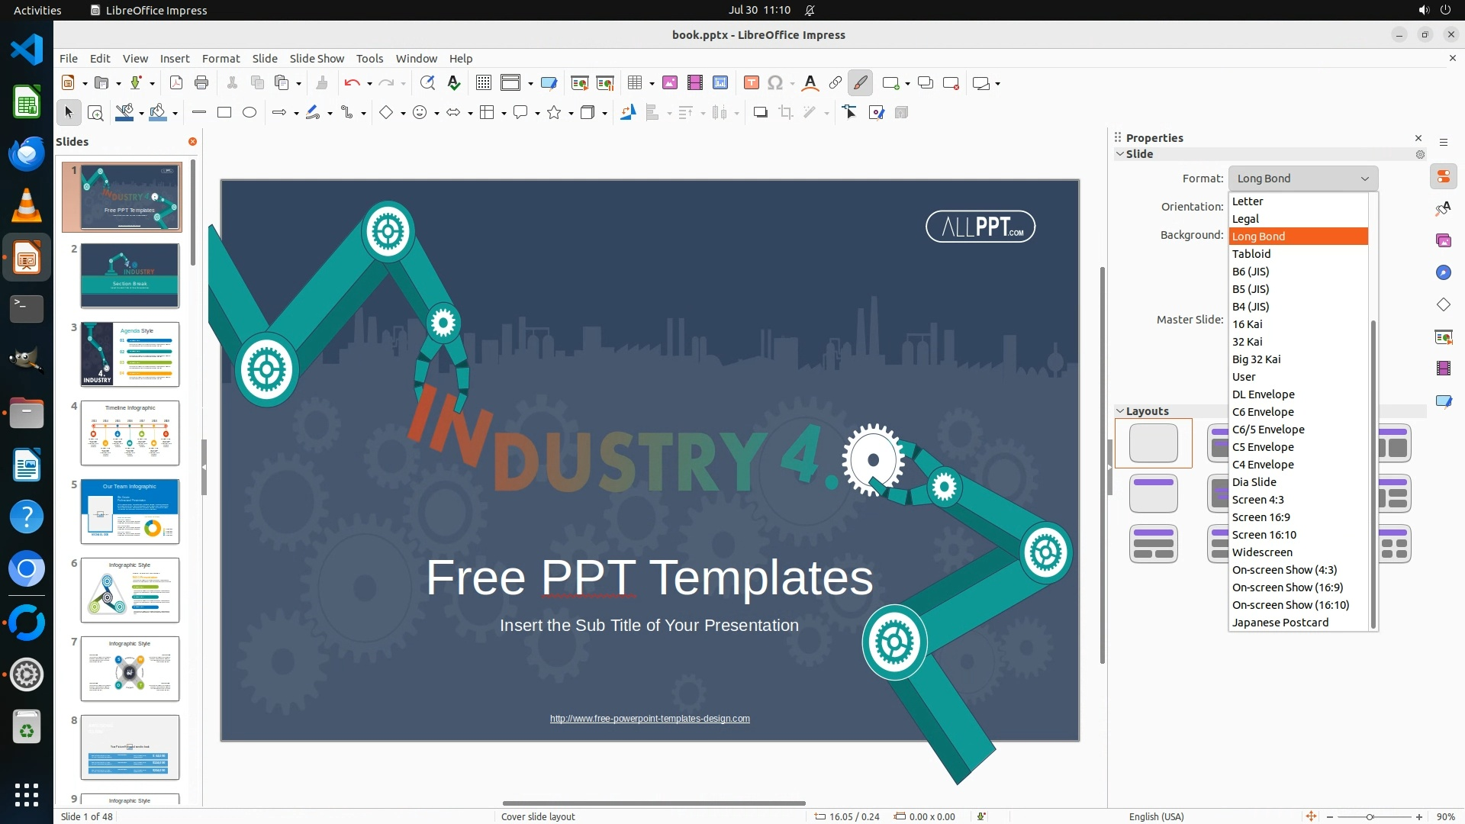Open the Slide Show menu
1465x824 pixels.
tap(316, 59)
